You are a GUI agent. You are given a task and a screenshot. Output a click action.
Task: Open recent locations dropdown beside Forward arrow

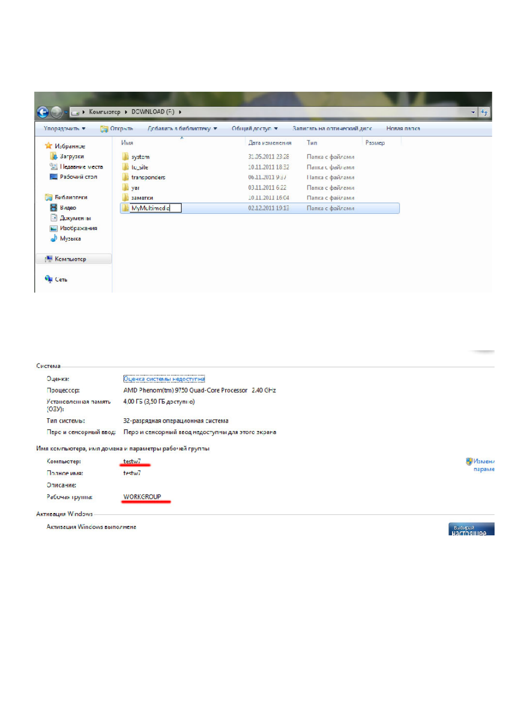coord(66,112)
